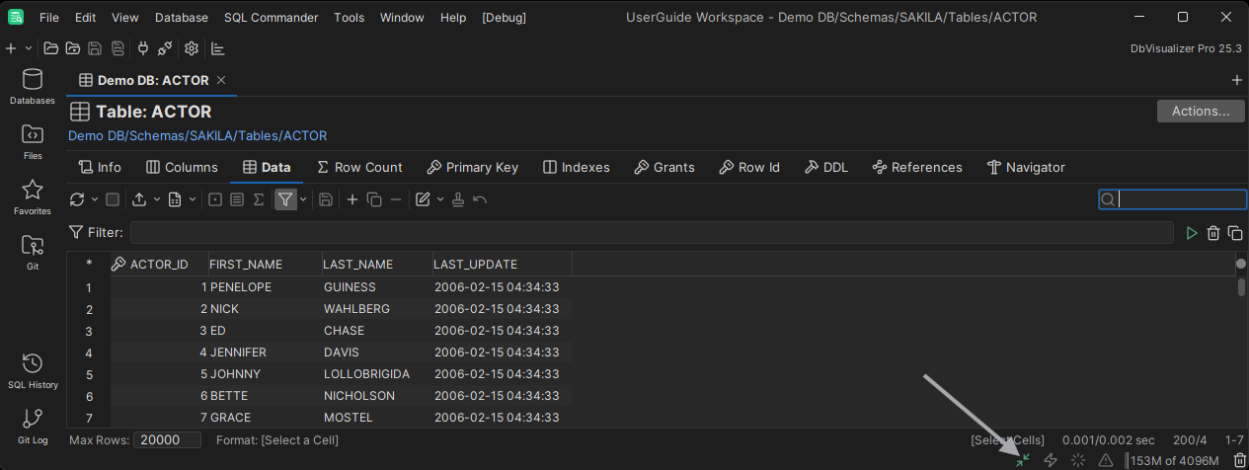The width and height of the screenshot is (1249, 470).
Task: Toggle the filter funnel button
Action: point(285,199)
